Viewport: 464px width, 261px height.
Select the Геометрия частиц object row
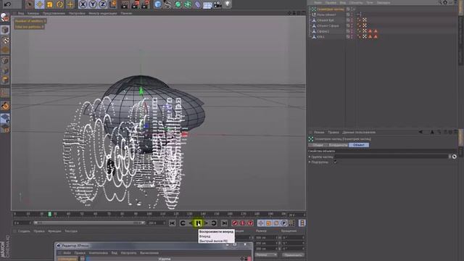331,9
